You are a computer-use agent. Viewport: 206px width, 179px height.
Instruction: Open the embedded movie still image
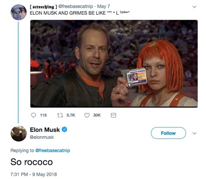(x=114, y=64)
